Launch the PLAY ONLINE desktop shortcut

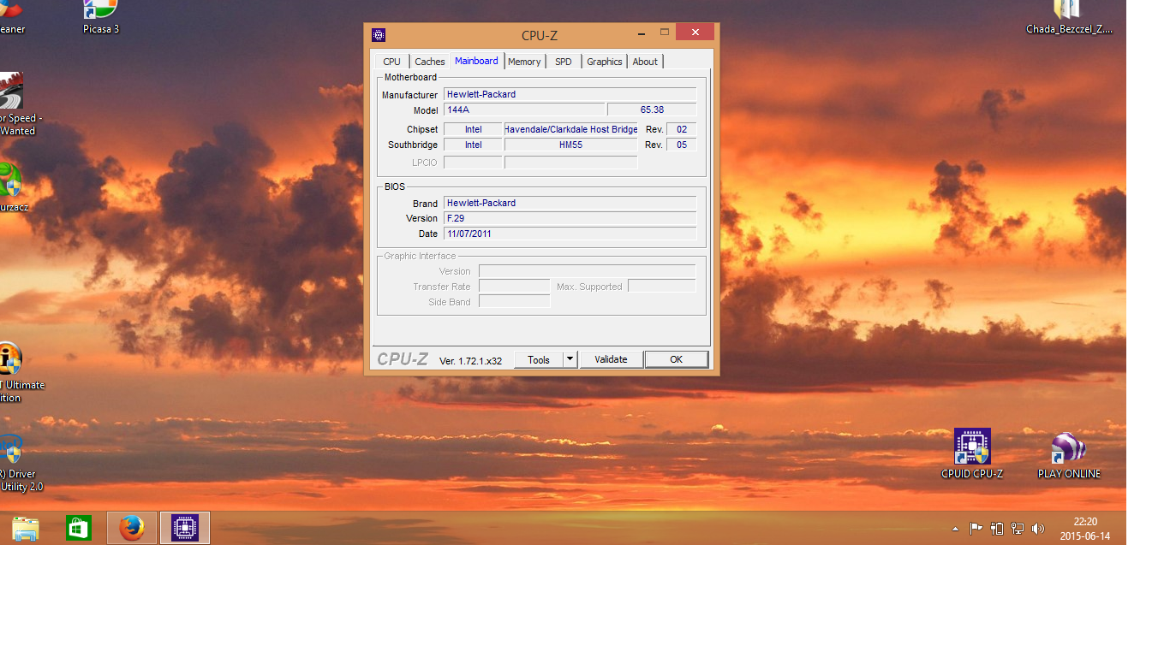coord(1069,455)
